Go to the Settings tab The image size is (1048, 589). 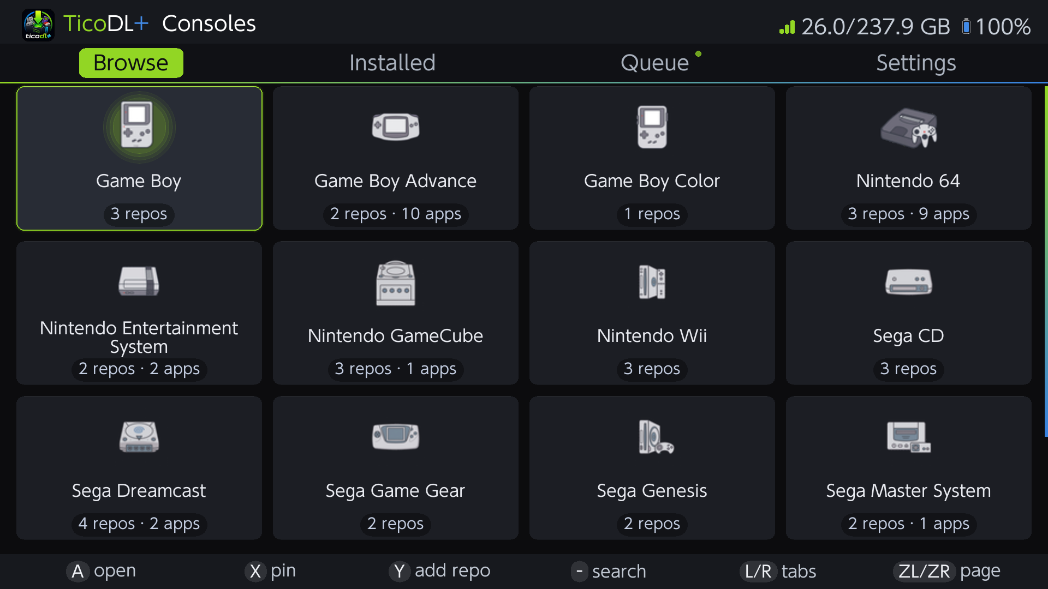coord(916,63)
